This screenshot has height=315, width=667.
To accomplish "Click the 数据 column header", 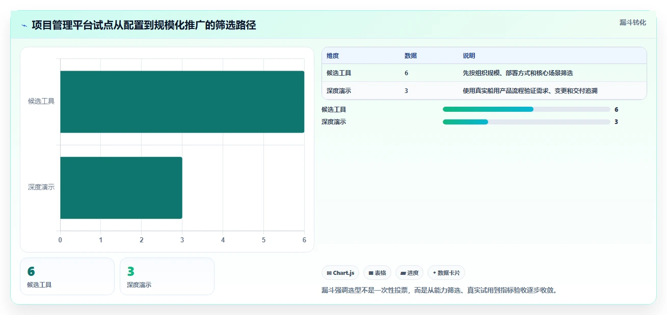I will tap(411, 56).
